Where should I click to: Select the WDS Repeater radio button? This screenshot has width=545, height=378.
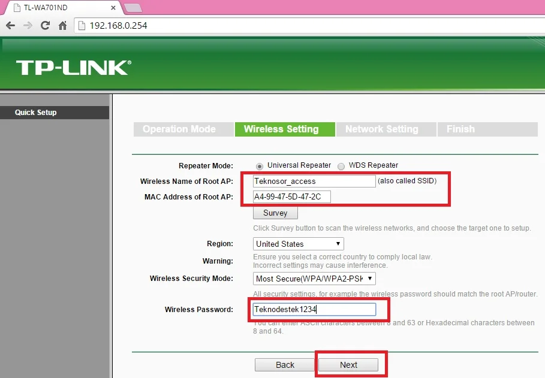tap(341, 166)
